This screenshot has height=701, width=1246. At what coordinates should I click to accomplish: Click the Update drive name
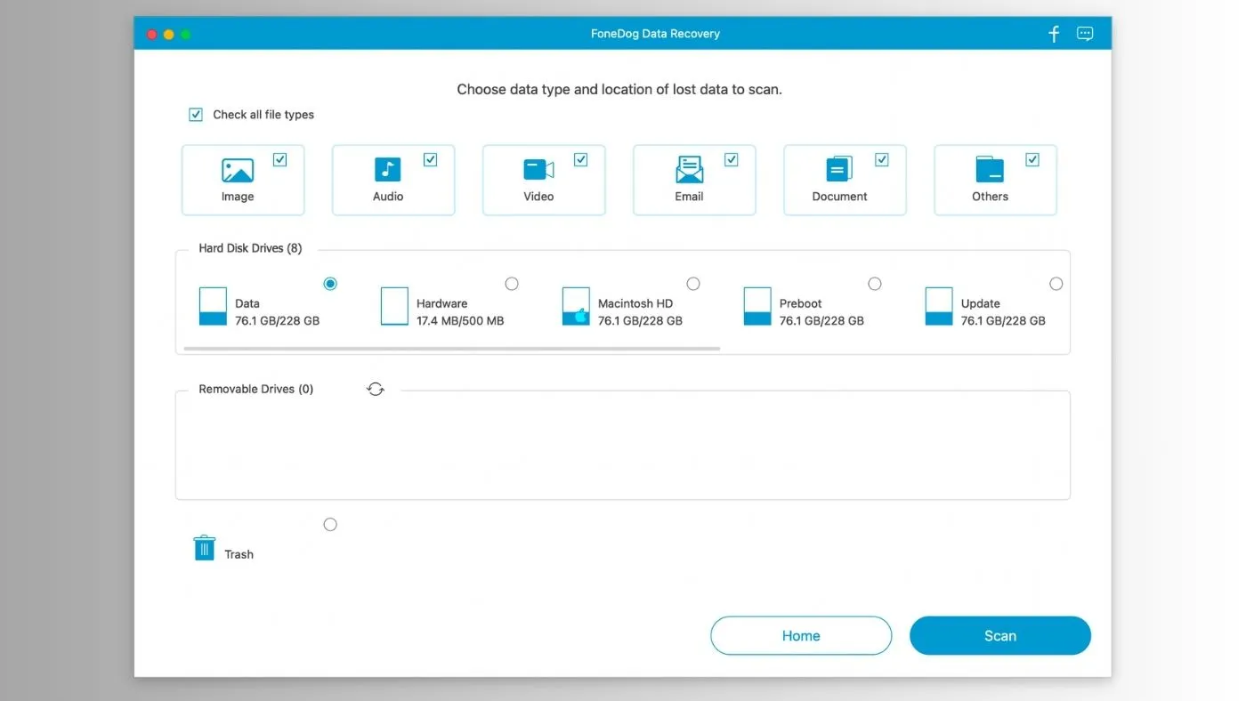[x=981, y=303]
